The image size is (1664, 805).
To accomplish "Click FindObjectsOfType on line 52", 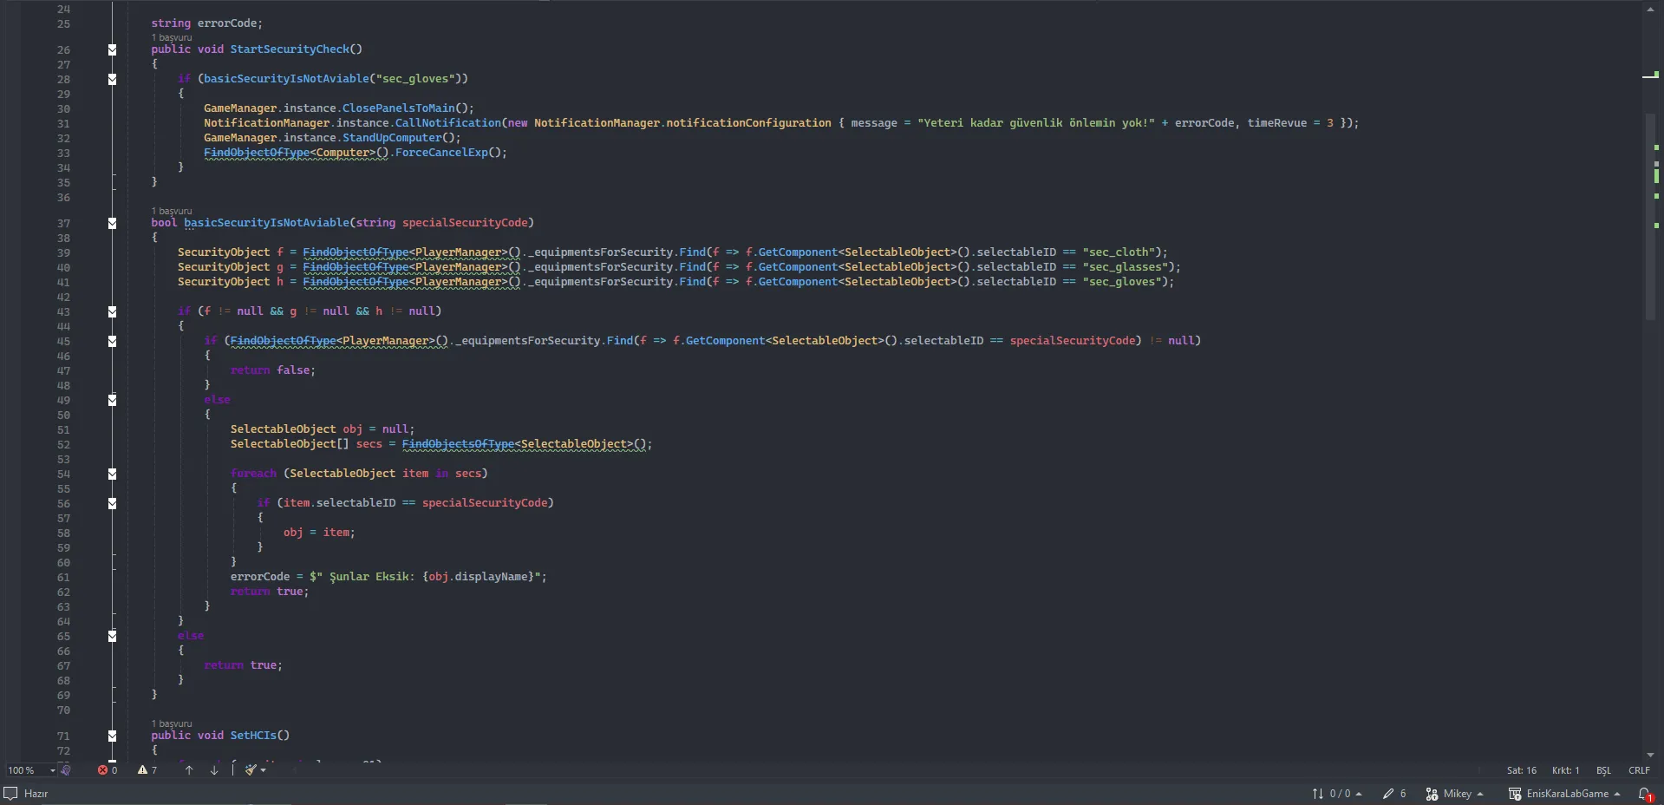I will pos(458,444).
